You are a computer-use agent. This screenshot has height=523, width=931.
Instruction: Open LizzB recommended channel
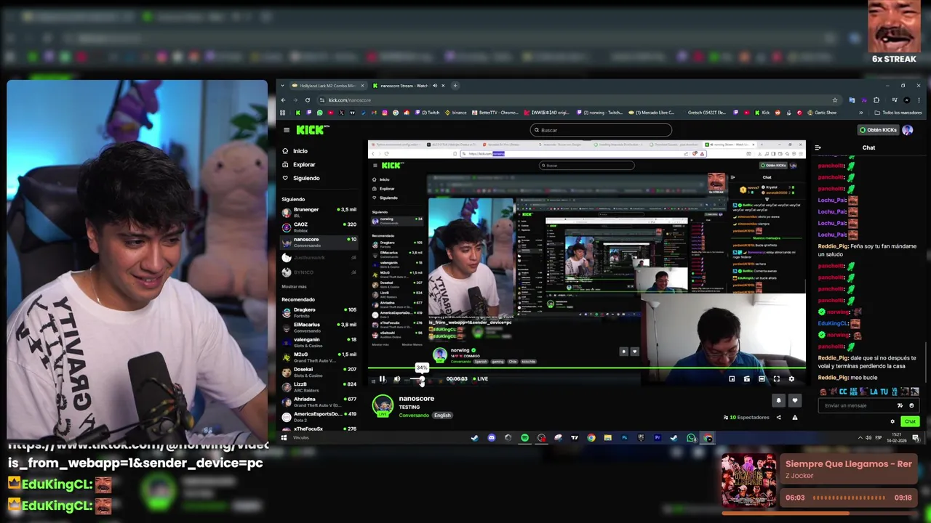(319, 386)
